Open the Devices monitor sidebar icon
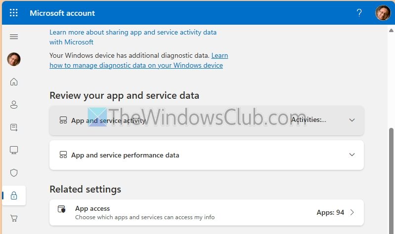Viewport: 395px width, 234px height. tap(14, 150)
